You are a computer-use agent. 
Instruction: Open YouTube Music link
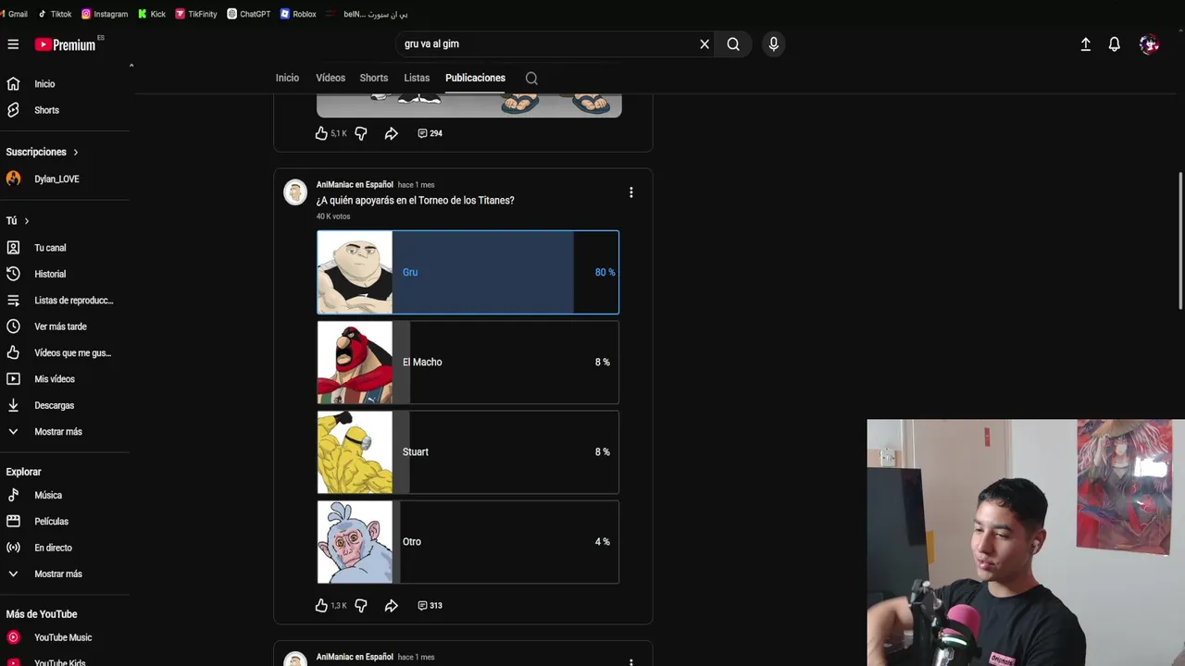65,637
